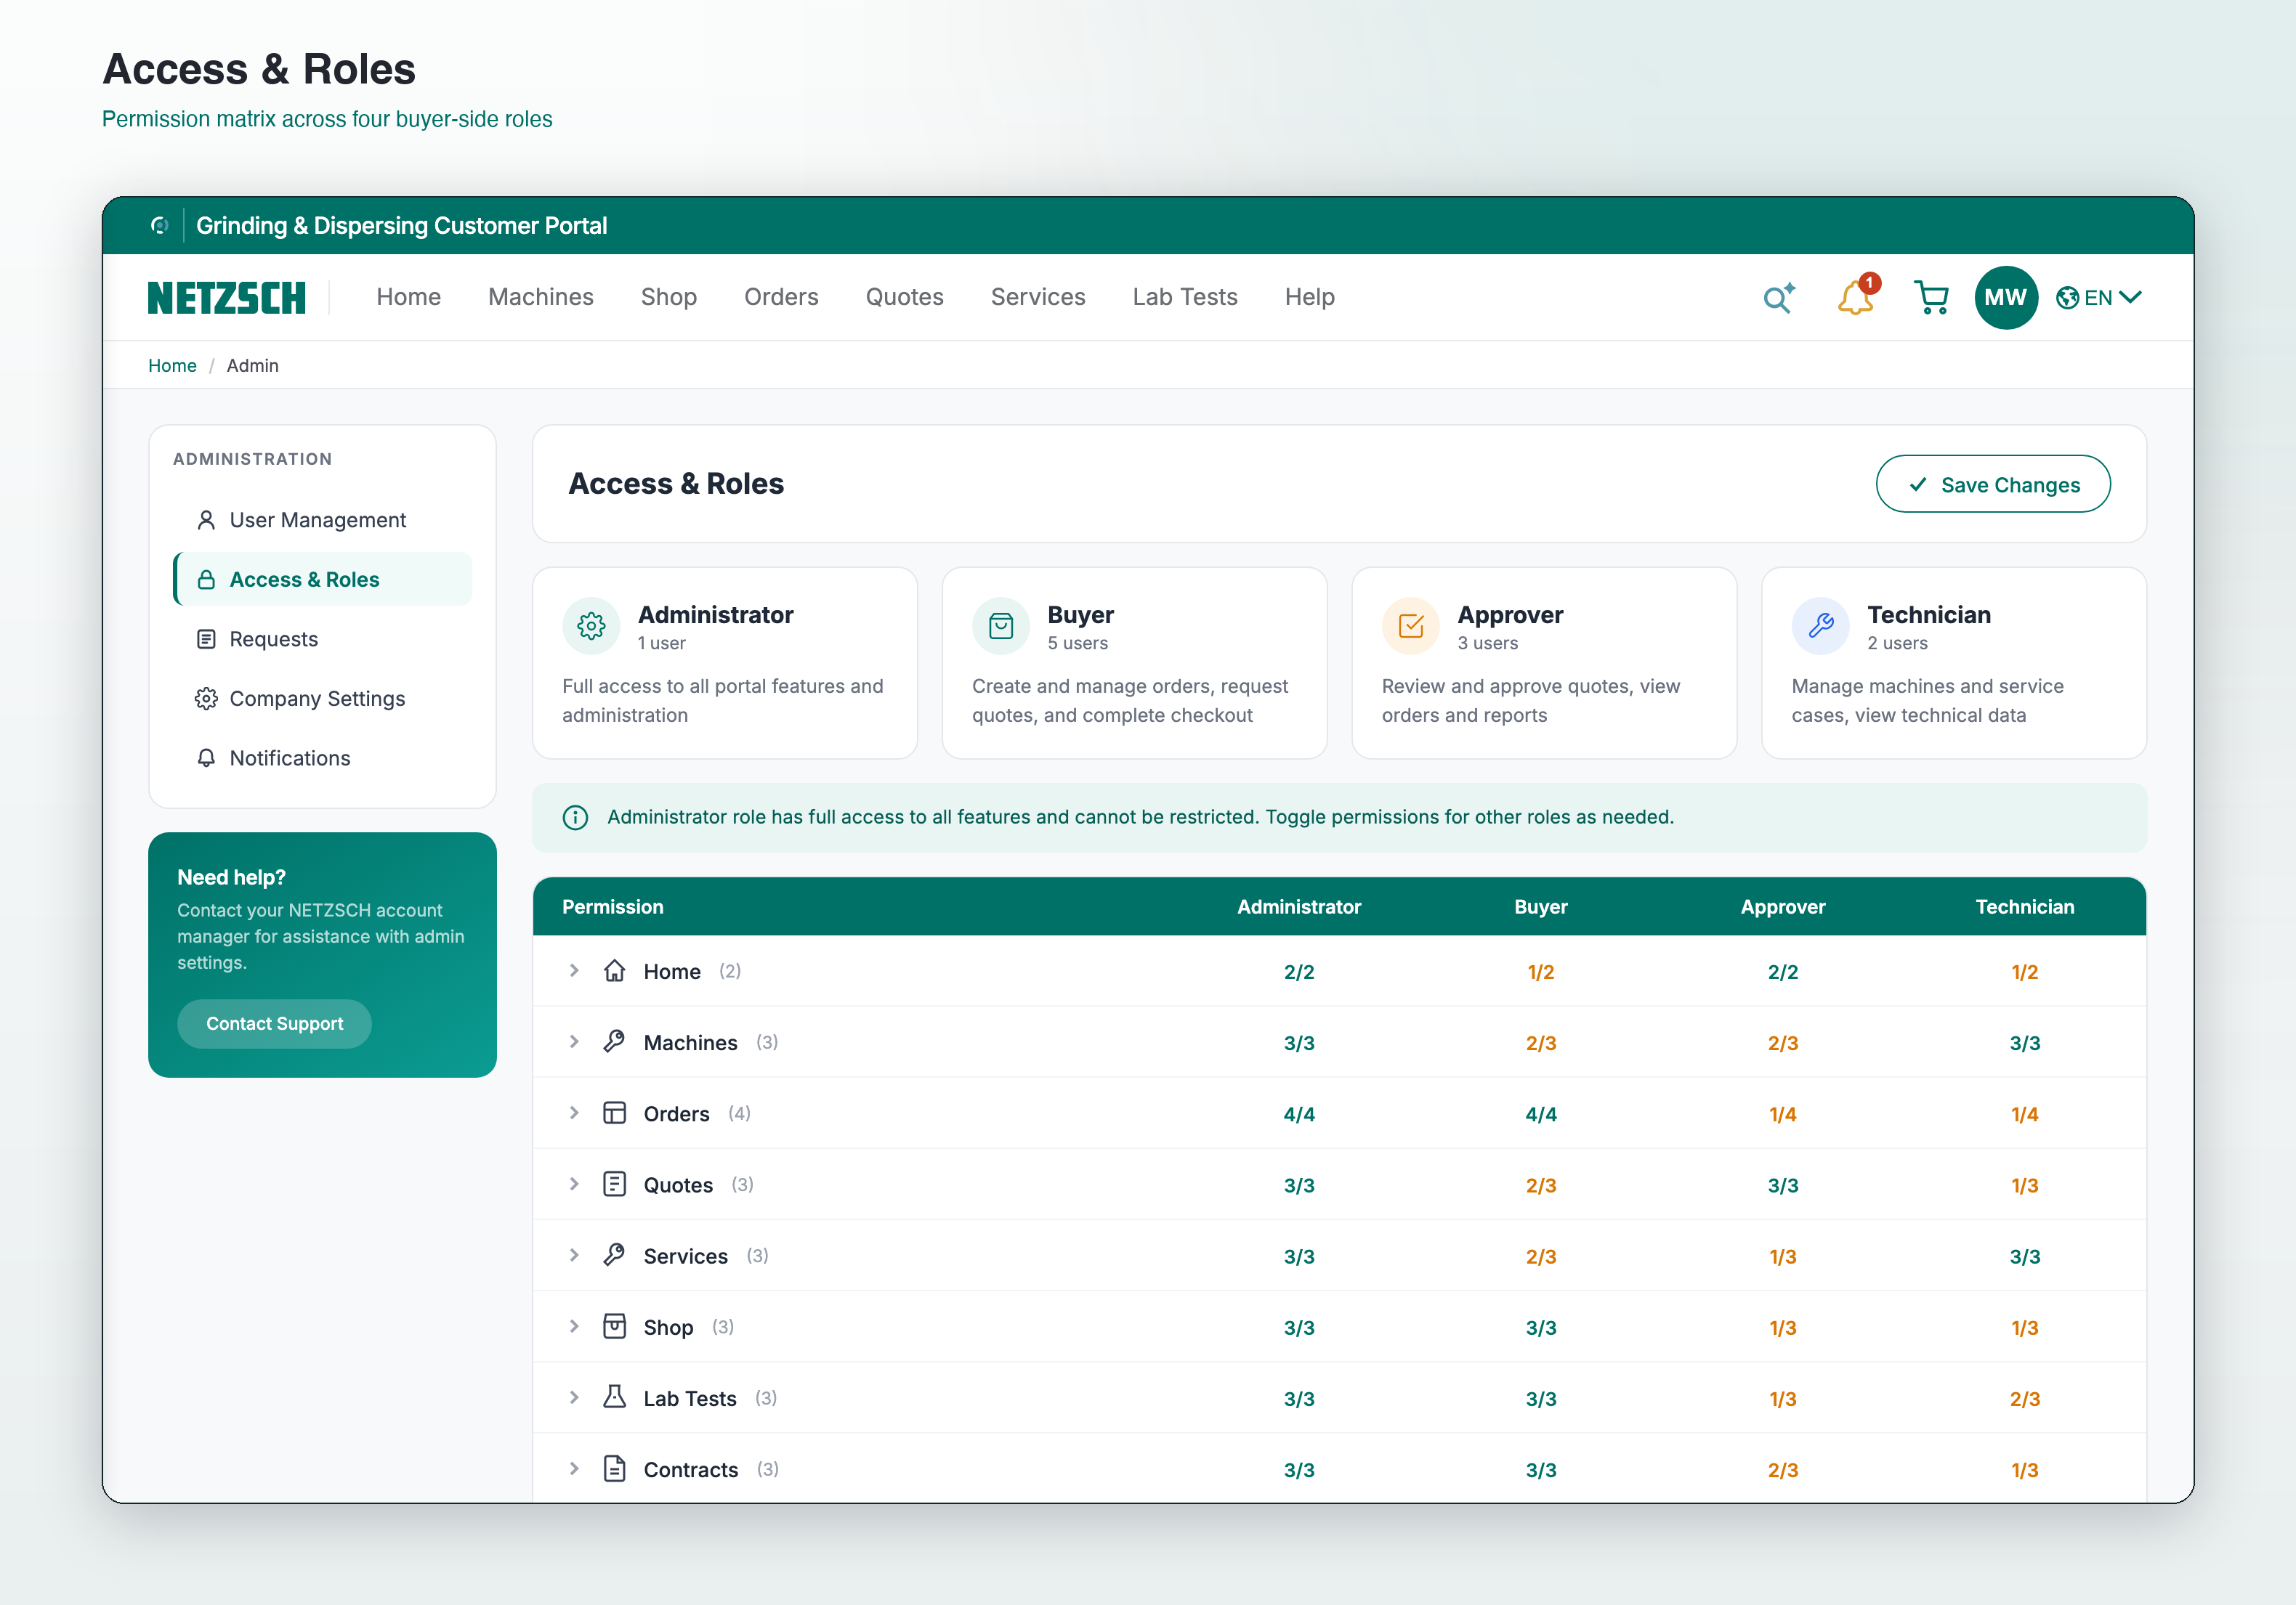Click the Services row wrench icon
2296x1605 pixels.
pos(614,1255)
